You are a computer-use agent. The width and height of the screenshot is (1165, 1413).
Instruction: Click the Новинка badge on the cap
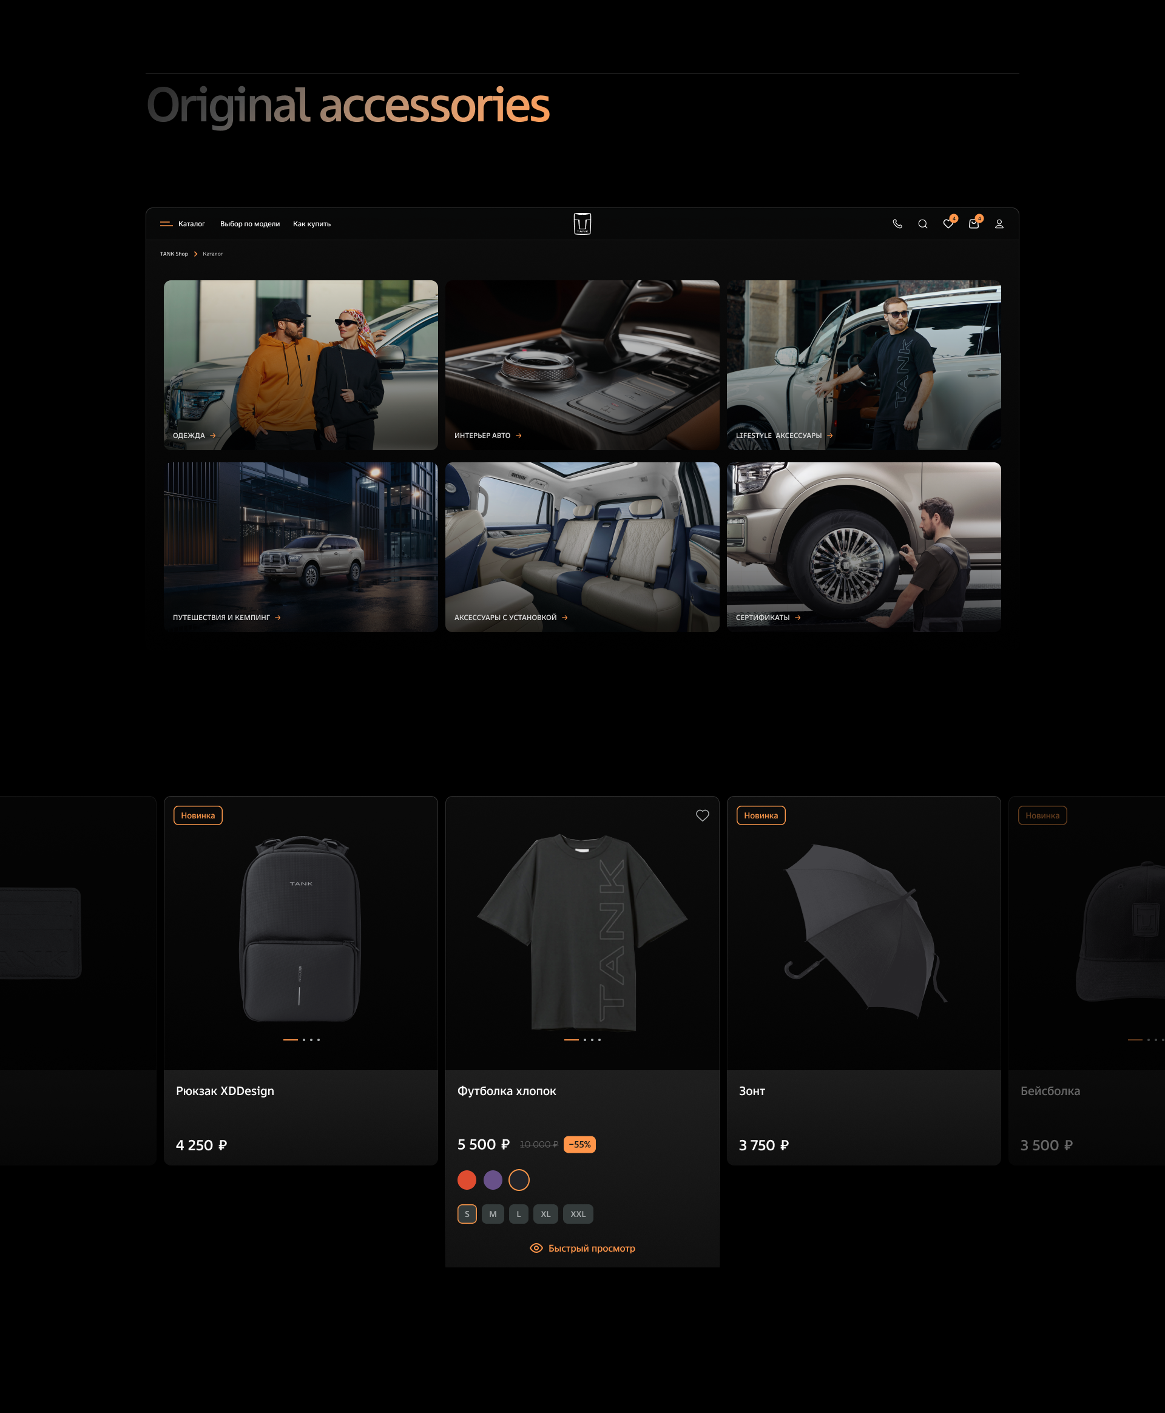(1042, 815)
